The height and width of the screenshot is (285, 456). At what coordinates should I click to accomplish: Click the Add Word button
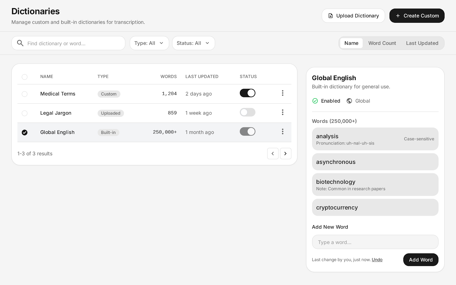pos(421,260)
